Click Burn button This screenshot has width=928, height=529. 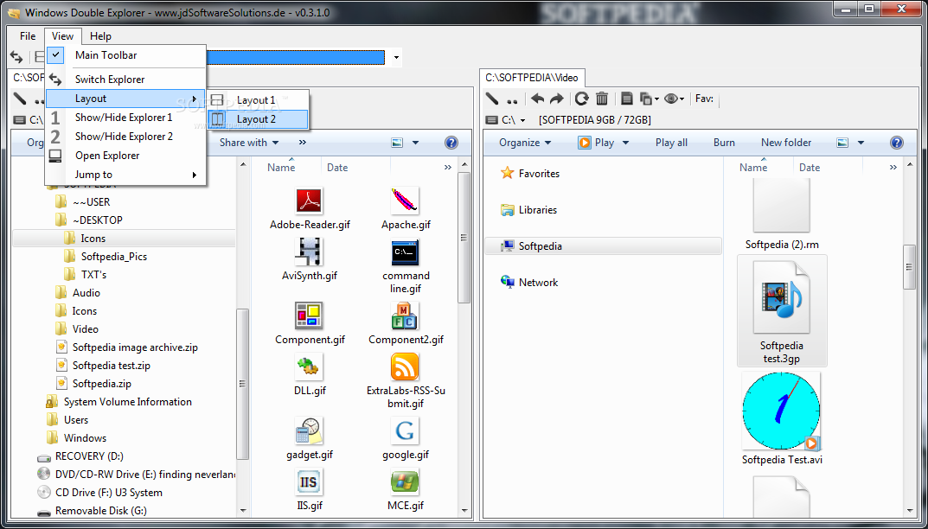pos(724,142)
